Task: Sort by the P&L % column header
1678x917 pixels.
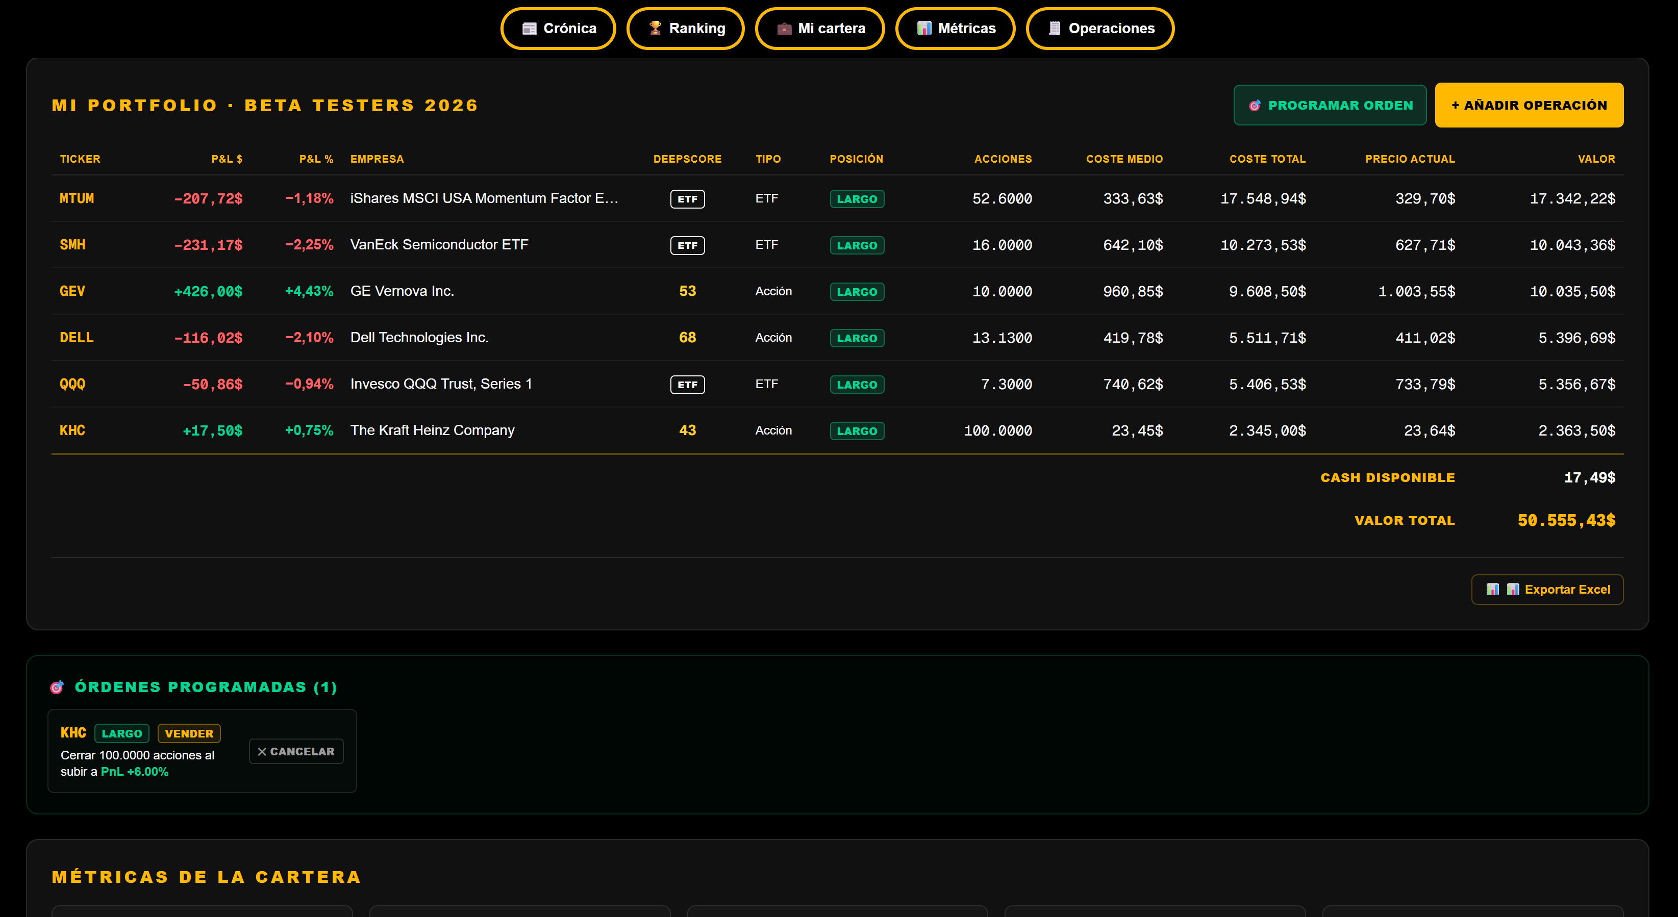Action: point(316,159)
